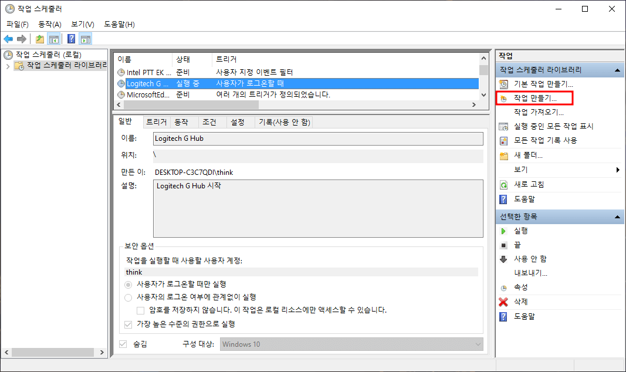This screenshot has width=626, height=372.
Task: Click the 내보내기... action link
Action: click(x=530, y=273)
